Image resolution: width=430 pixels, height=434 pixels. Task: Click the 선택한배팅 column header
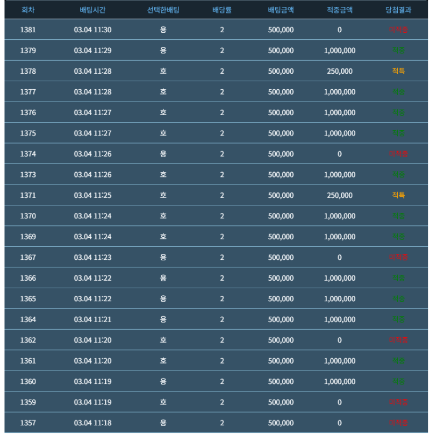coord(163,10)
